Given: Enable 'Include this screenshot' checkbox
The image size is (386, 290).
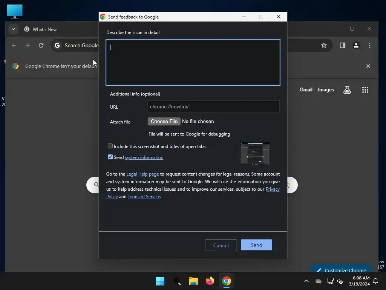Looking at the screenshot, I should [x=110, y=146].
